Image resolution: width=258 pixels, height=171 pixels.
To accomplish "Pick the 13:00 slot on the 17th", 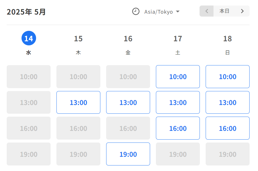I will (178, 102).
